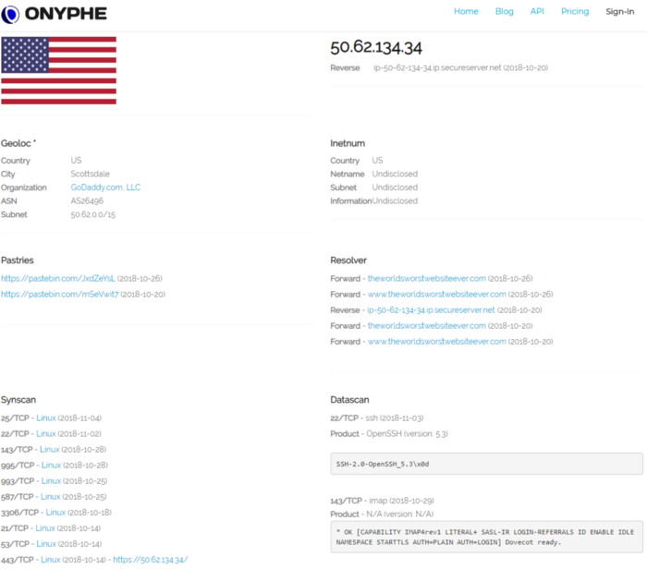Click the Product OpenSSH version 5.3 line

(389, 434)
